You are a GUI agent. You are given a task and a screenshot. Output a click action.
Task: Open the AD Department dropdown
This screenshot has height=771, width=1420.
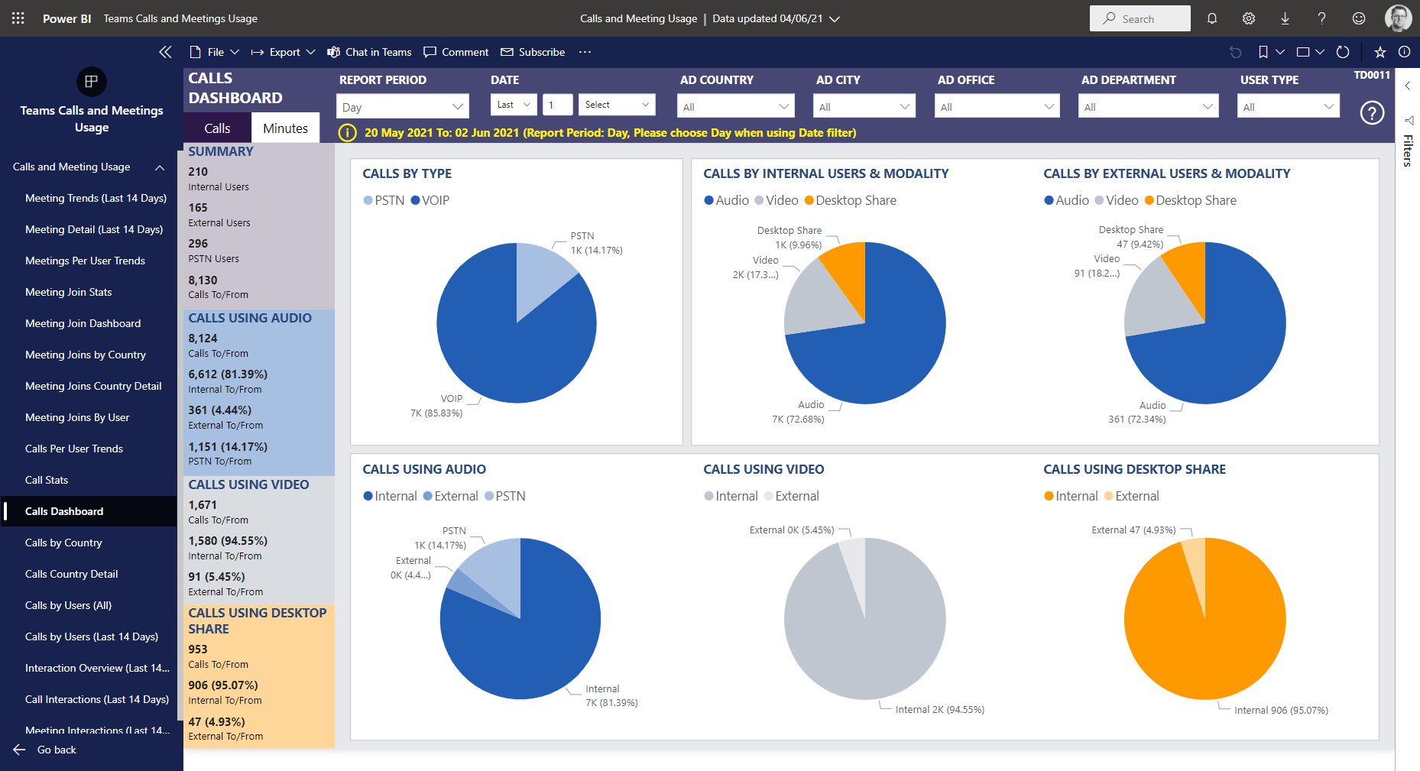(1148, 106)
